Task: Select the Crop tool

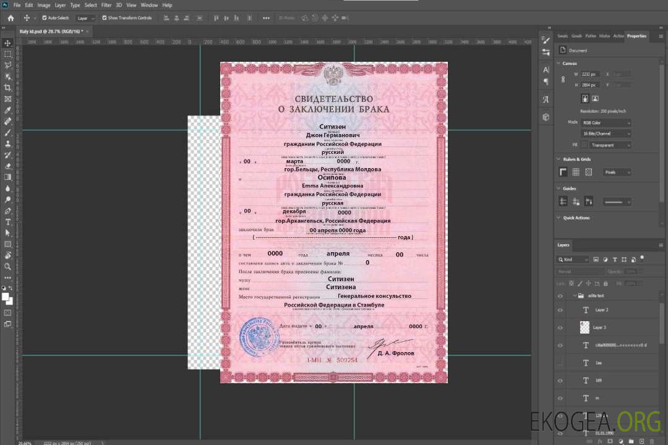Action: (7, 88)
